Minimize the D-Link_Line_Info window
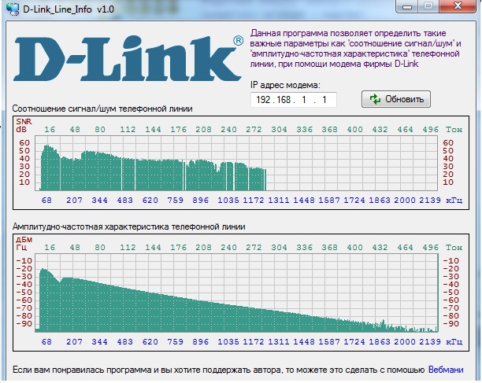 pyautogui.click(x=407, y=6)
